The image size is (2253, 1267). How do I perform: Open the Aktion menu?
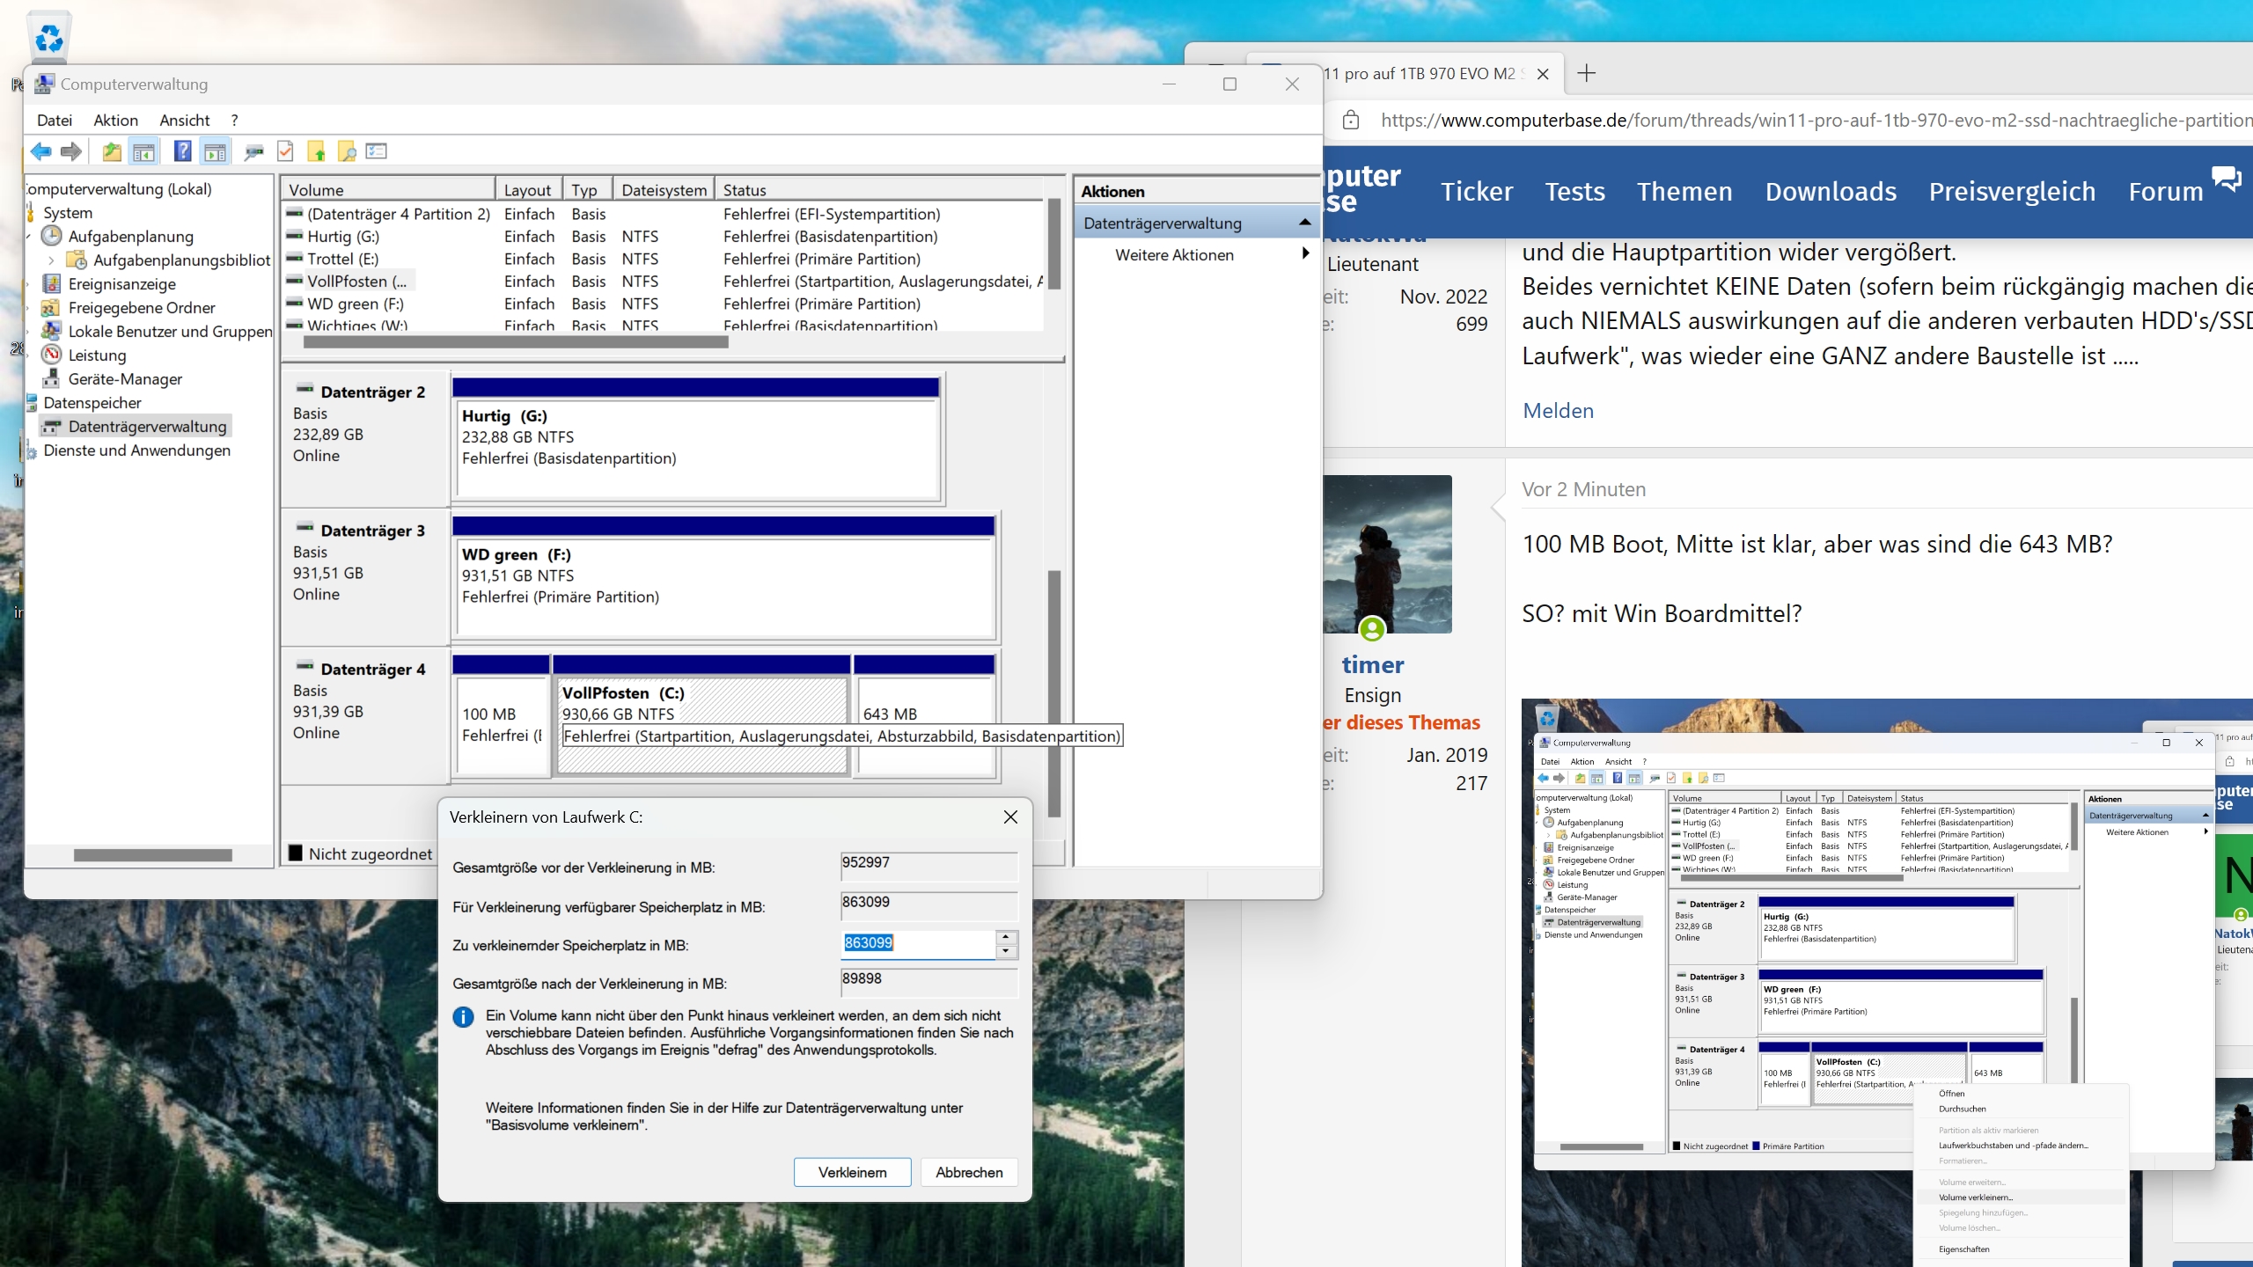pyautogui.click(x=115, y=120)
